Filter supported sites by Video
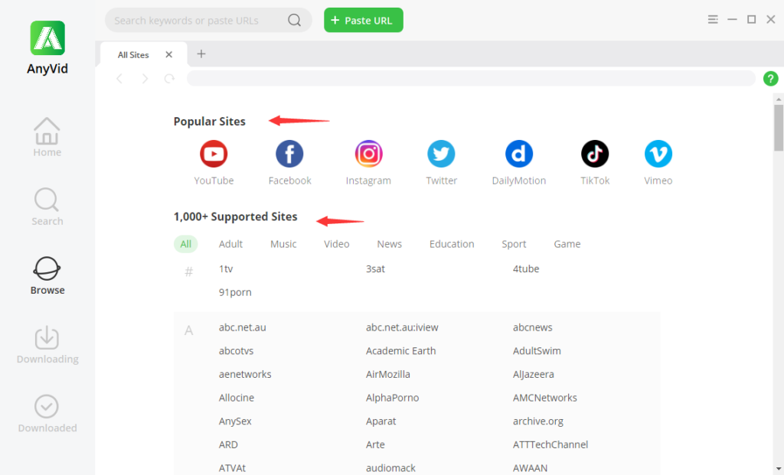The width and height of the screenshot is (784, 475). pyautogui.click(x=337, y=244)
